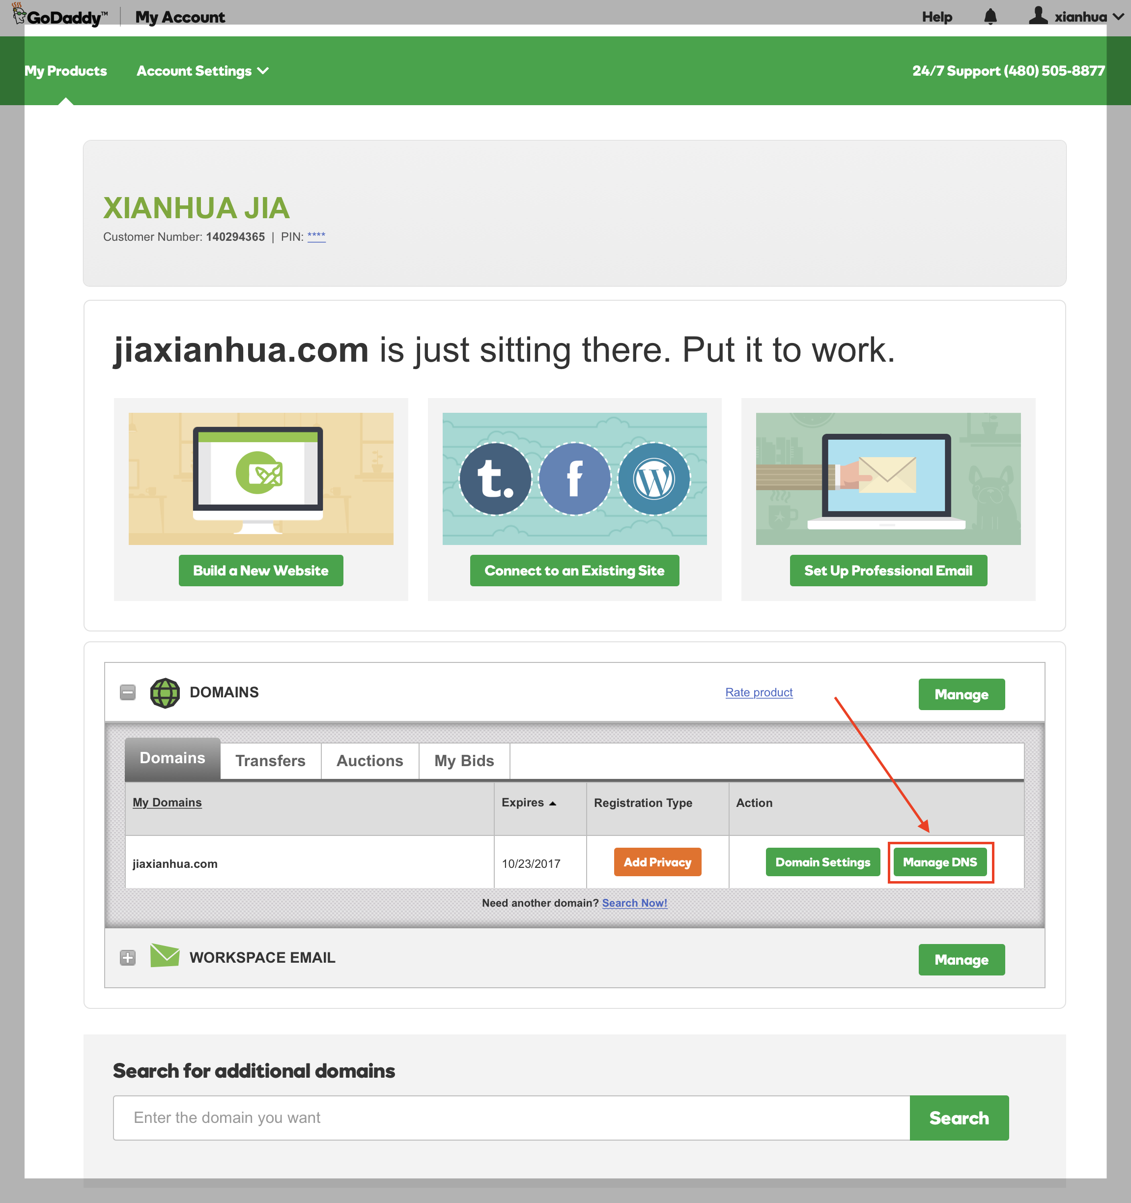Click Manage button for Workspace Email

point(961,960)
